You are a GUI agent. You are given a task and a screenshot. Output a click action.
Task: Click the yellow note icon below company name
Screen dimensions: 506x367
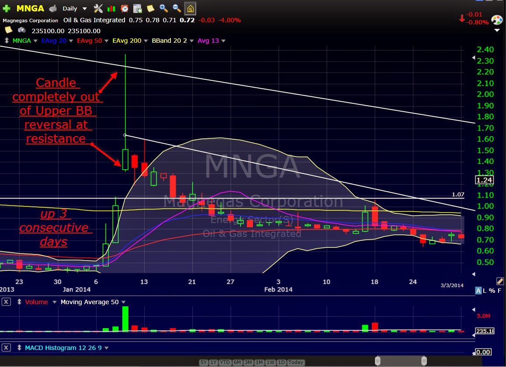tap(9, 30)
